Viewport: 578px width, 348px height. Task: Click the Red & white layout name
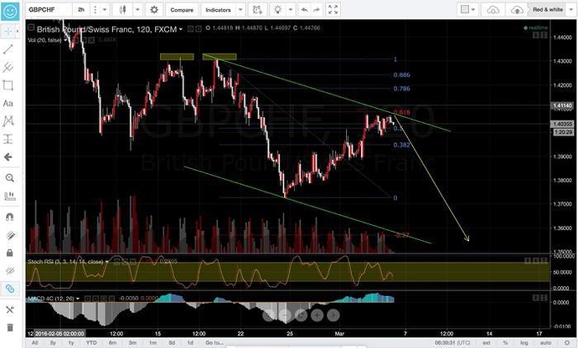coord(547,9)
